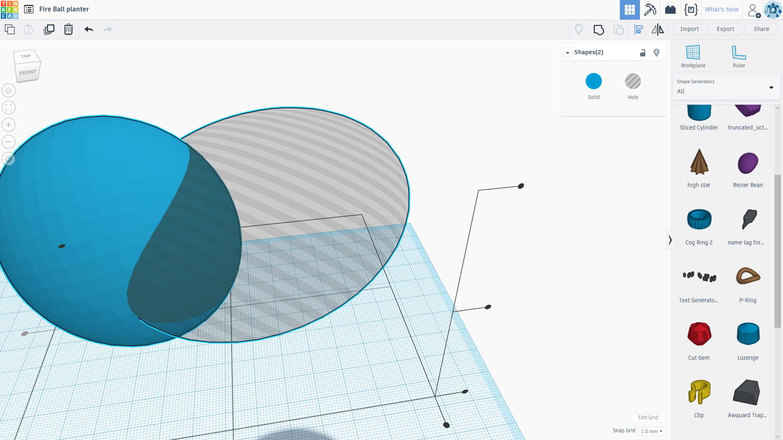Group the selected shapes
The width and height of the screenshot is (783, 440).
(x=599, y=29)
